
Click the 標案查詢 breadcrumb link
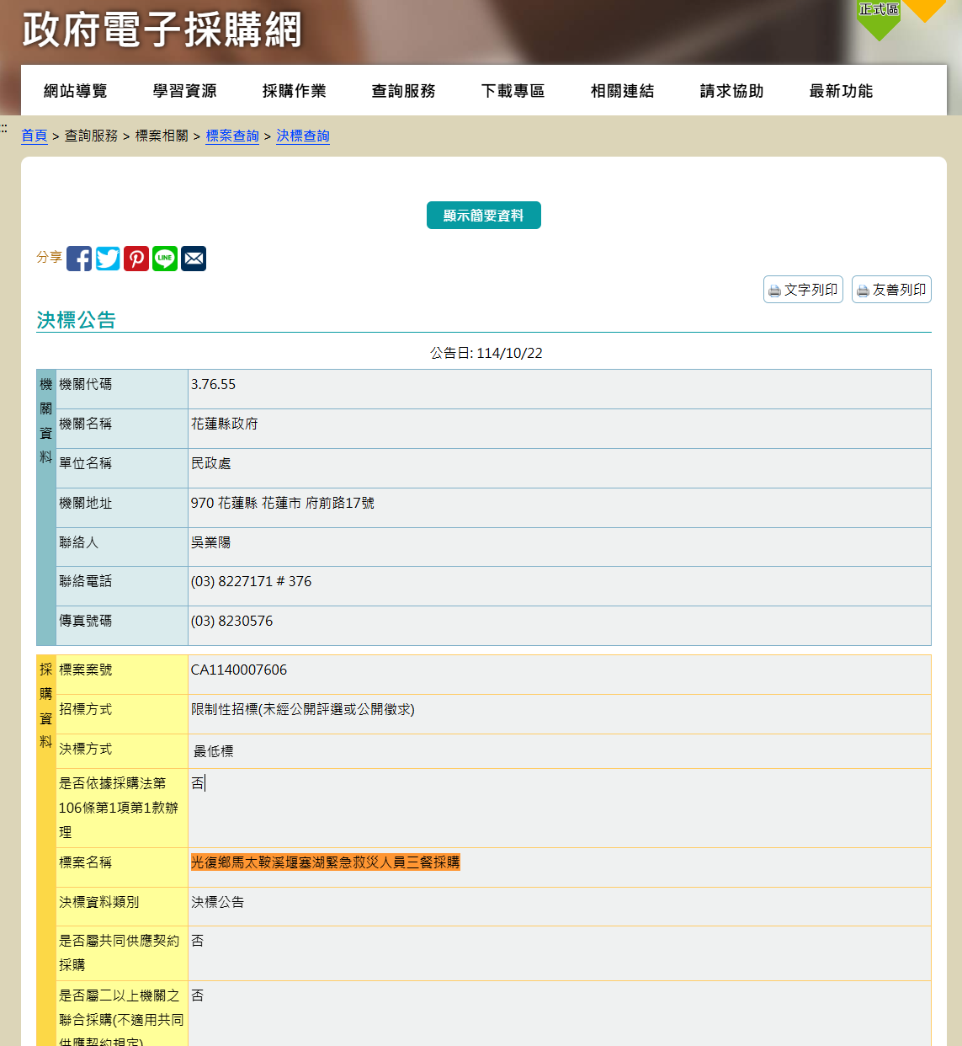[232, 136]
